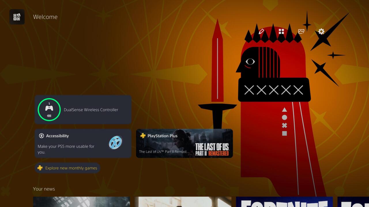Image resolution: width=369 pixels, height=207 pixels.
Task: Open the first news tile on the left
Action: pos(81,202)
